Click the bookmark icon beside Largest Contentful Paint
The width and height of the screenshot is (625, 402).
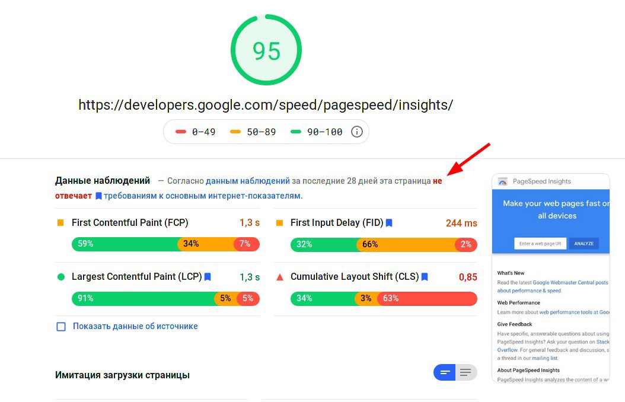tap(208, 276)
